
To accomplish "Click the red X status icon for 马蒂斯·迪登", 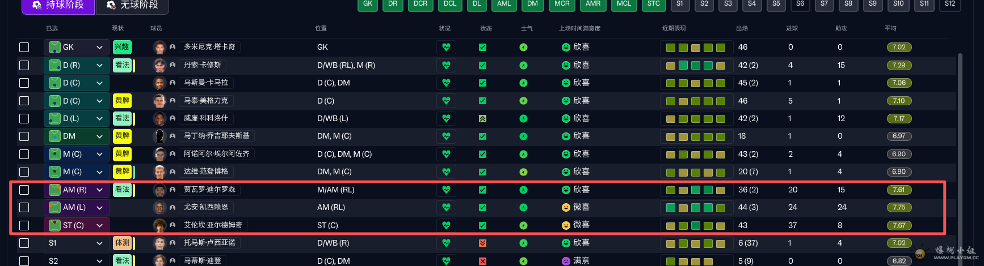I will (x=482, y=261).
